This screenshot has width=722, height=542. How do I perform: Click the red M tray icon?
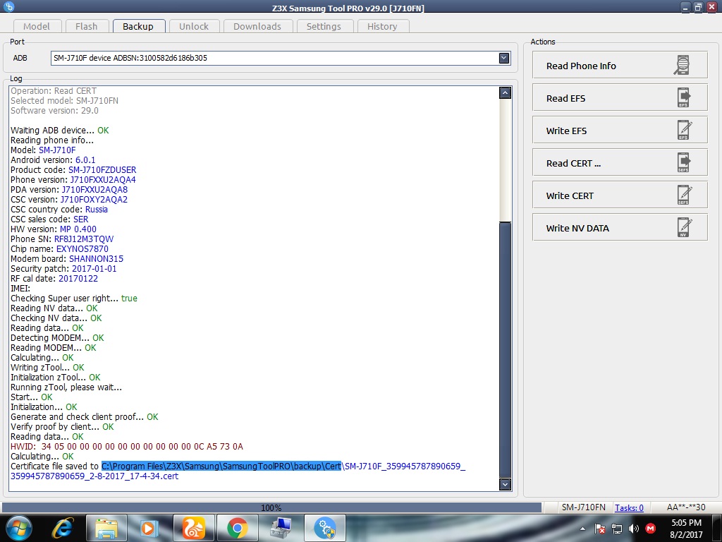click(650, 529)
